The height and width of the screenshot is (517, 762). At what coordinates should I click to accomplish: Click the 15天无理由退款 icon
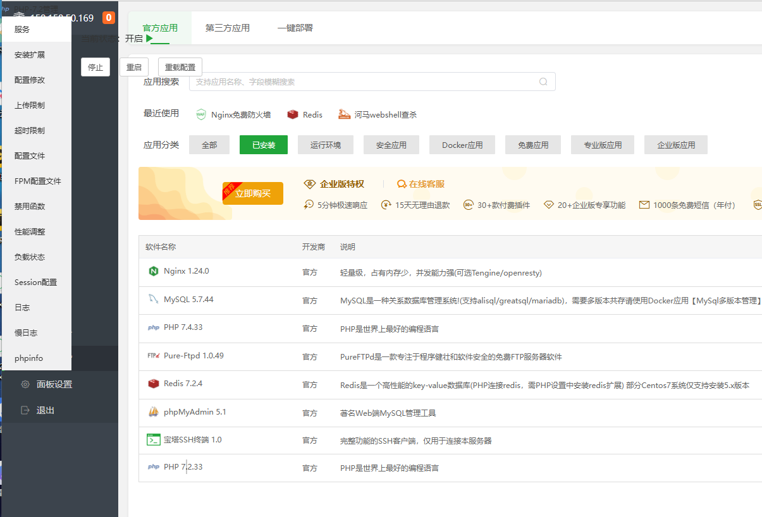pyautogui.click(x=386, y=205)
